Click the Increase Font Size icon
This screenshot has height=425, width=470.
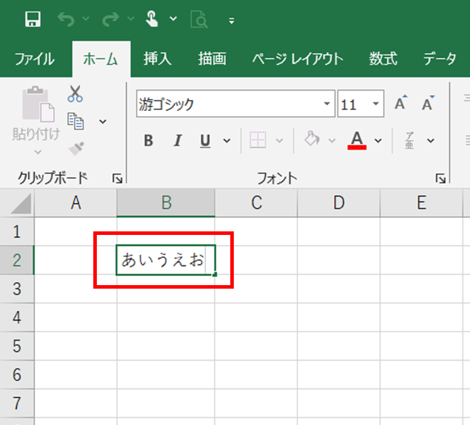point(401,104)
